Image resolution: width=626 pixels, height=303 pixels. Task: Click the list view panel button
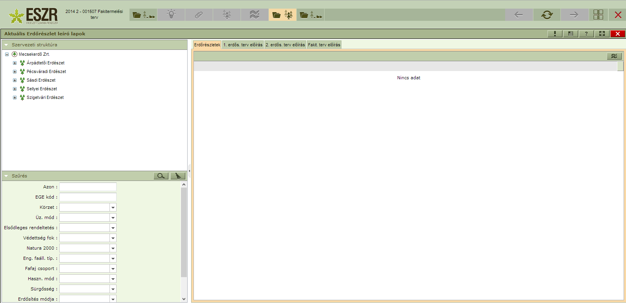tap(571, 34)
